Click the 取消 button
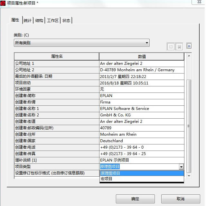This screenshot has width=206, height=206. (181, 199)
